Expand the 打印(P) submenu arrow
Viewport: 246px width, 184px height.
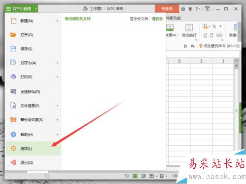[x=58, y=77]
